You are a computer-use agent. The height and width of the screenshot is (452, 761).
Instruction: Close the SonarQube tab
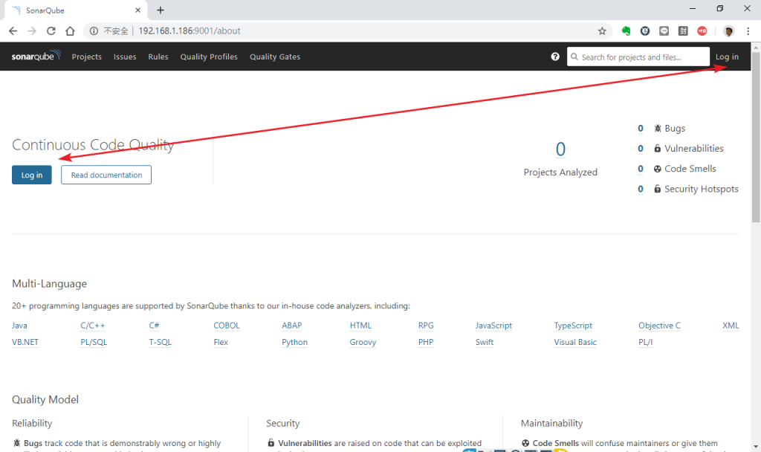tap(137, 10)
